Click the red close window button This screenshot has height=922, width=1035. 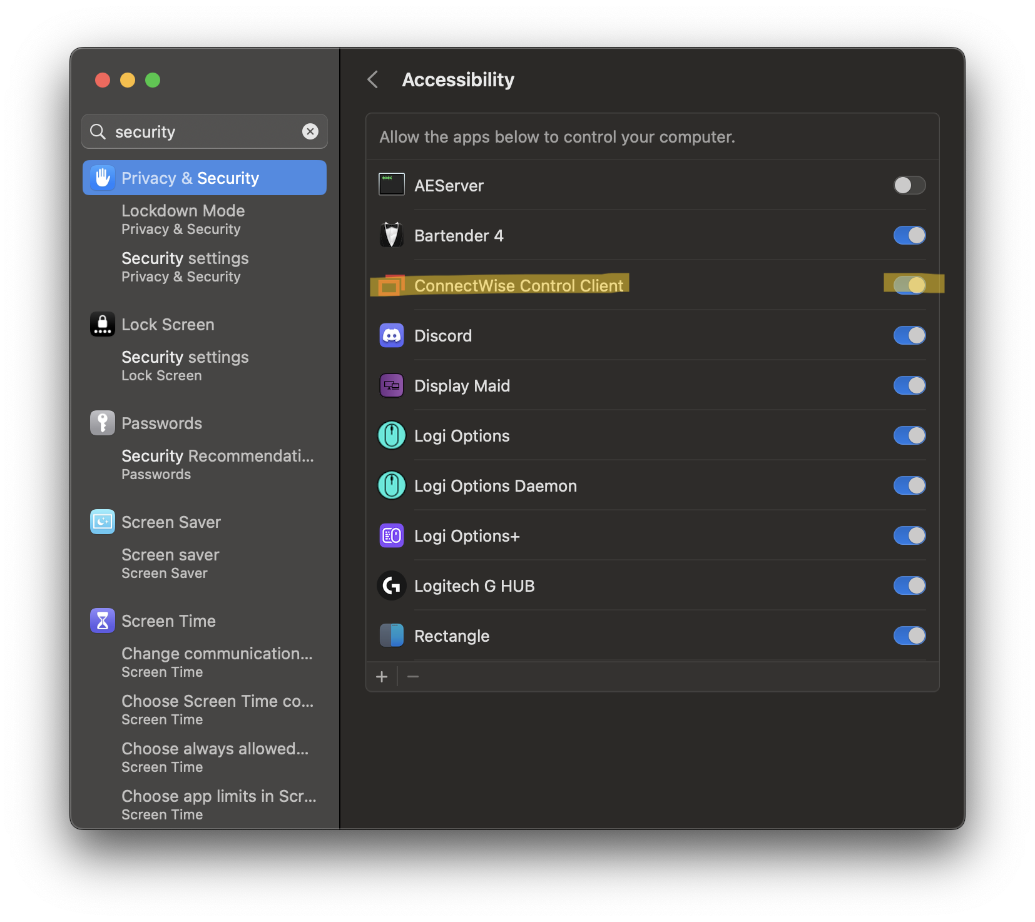pos(103,80)
